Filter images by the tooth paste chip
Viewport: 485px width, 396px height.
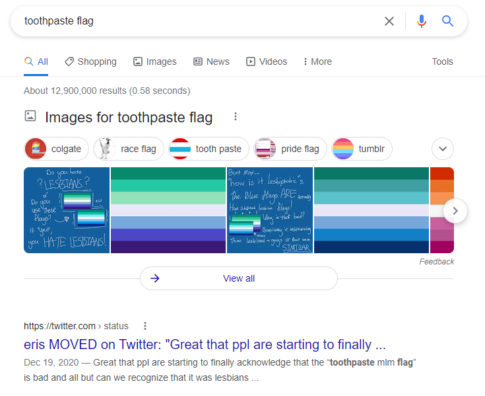click(x=209, y=149)
